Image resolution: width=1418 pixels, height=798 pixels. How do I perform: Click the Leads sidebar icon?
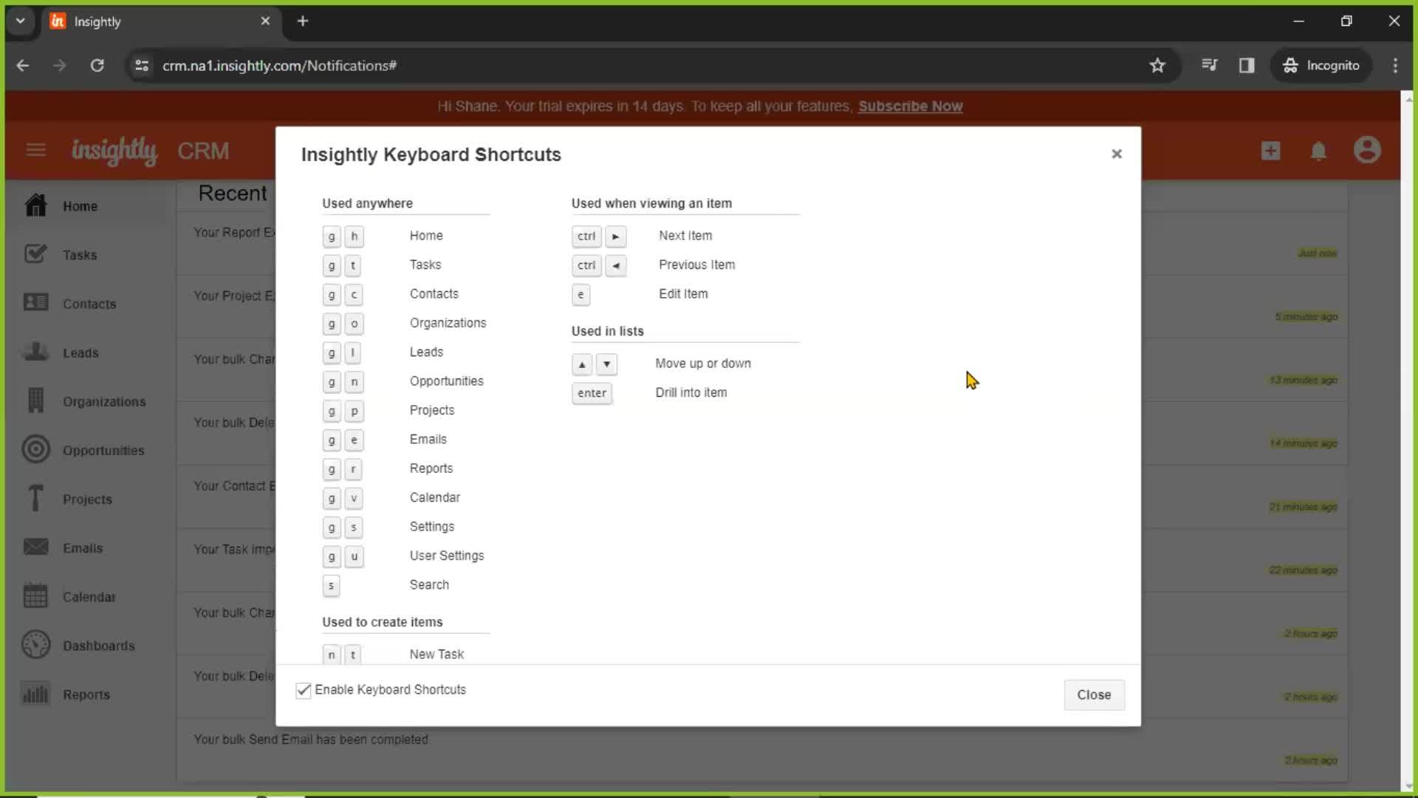[x=35, y=352]
